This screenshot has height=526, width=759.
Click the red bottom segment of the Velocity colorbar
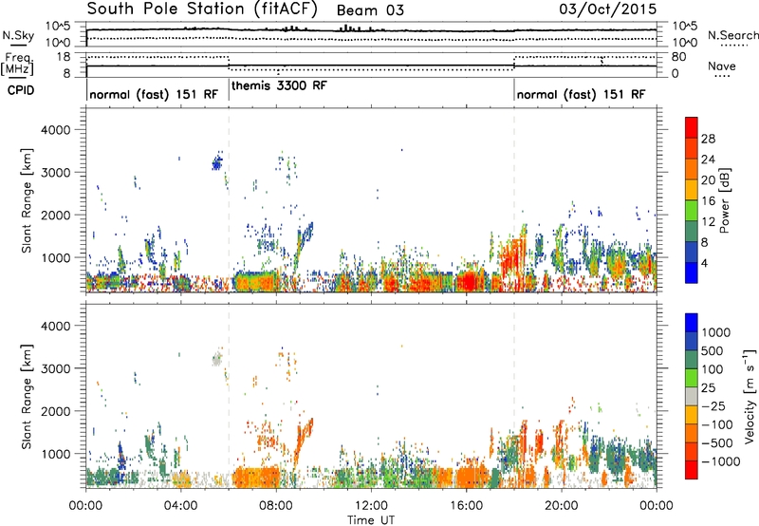point(692,470)
